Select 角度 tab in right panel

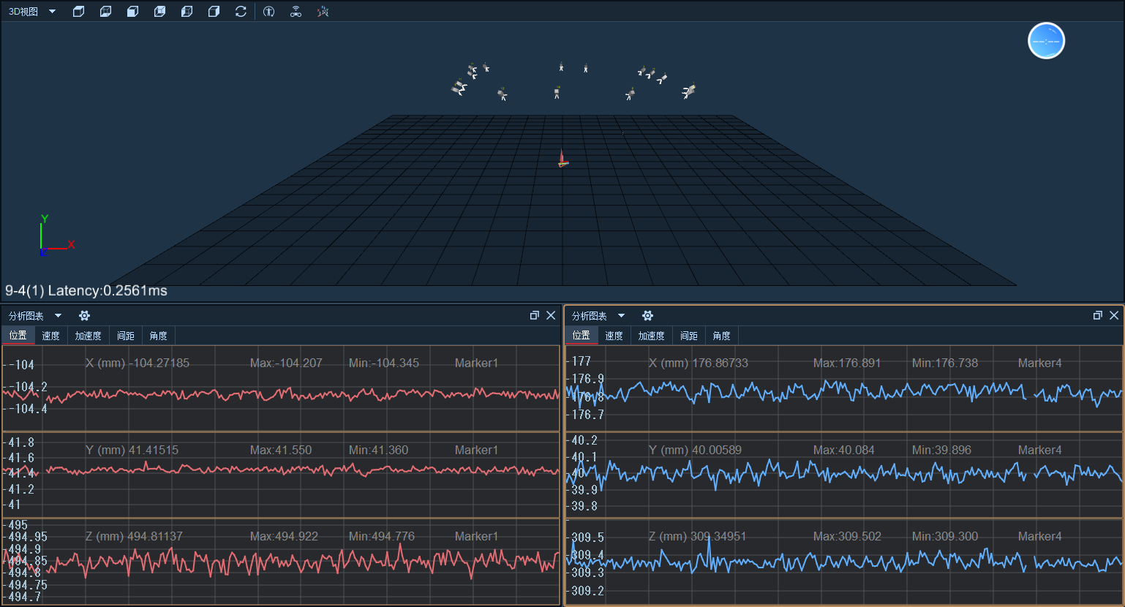721,336
